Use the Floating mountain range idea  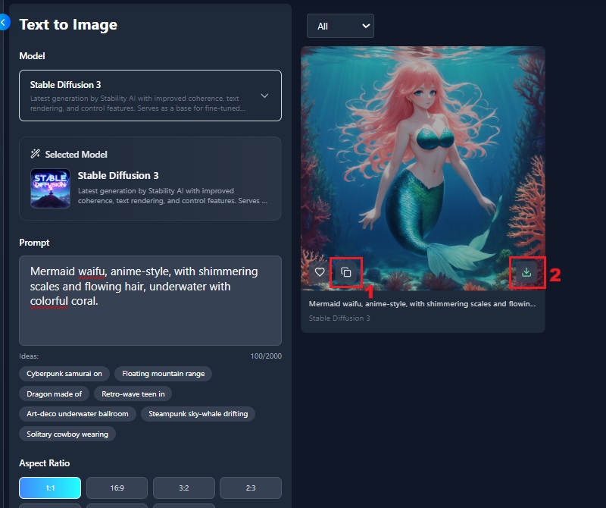pyautogui.click(x=163, y=374)
